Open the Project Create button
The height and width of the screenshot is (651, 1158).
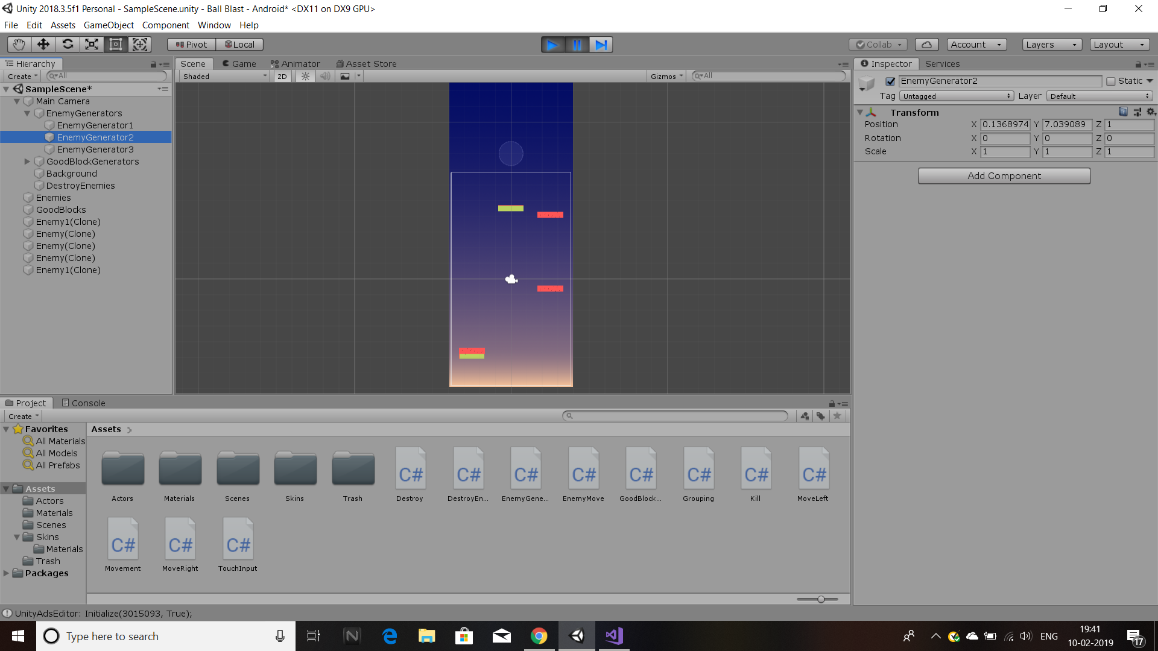click(x=23, y=417)
